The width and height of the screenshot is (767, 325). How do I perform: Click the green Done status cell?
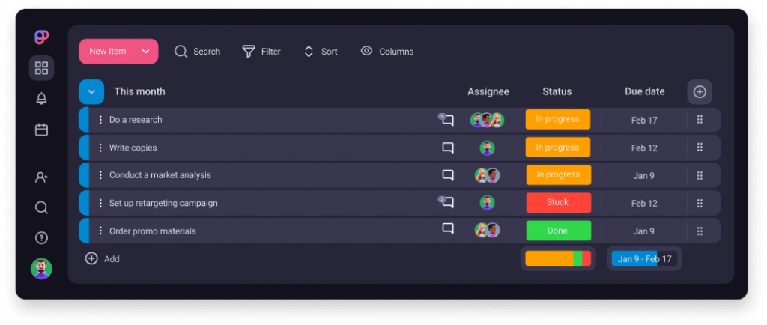(x=557, y=231)
